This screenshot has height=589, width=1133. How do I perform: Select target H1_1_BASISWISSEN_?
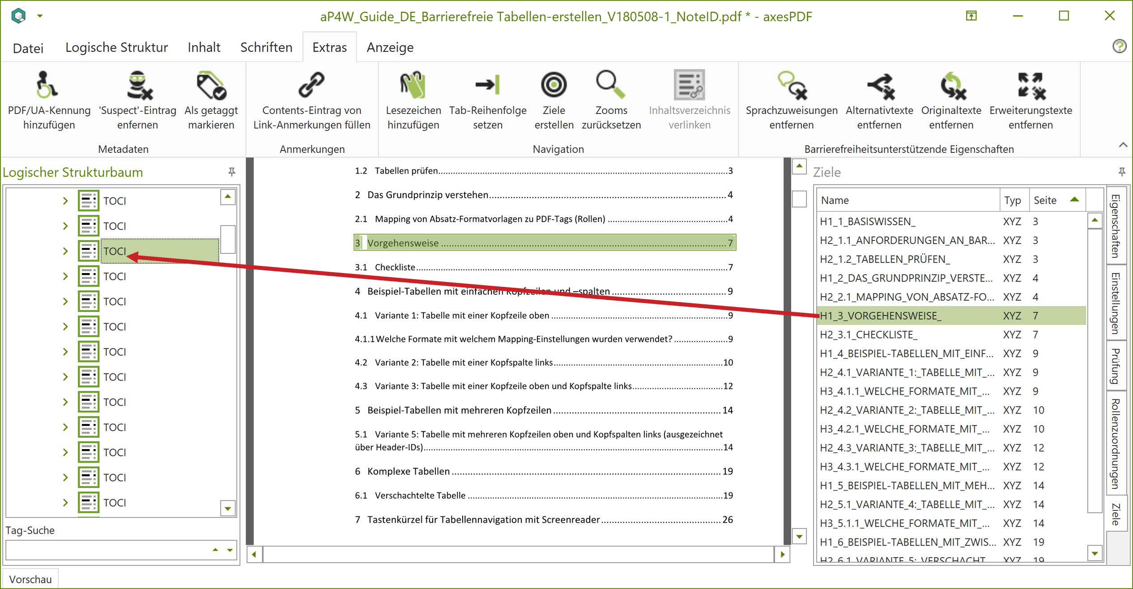pyautogui.click(x=951, y=222)
